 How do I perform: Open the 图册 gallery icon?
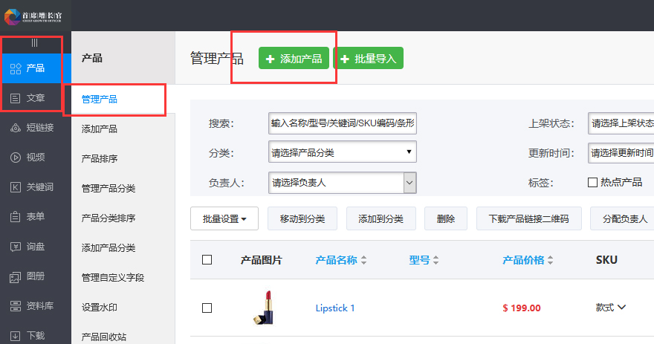point(16,276)
